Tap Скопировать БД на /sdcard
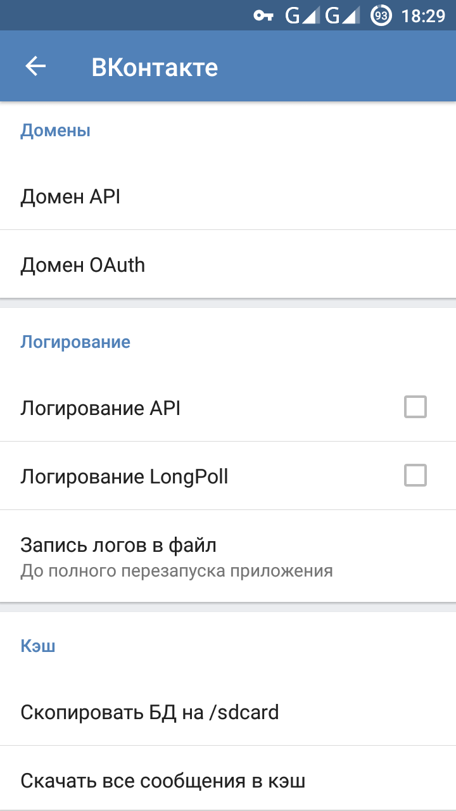This screenshot has width=456, height=811. [228, 712]
